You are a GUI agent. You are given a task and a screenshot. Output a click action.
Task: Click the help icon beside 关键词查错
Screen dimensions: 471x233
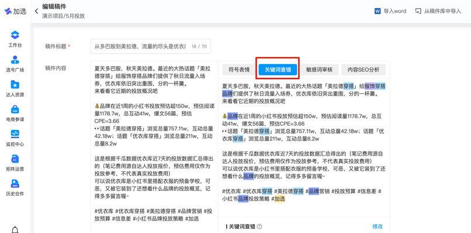[x=259, y=227]
